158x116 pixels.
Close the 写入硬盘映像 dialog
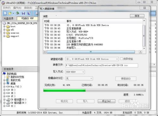pos(145,8)
